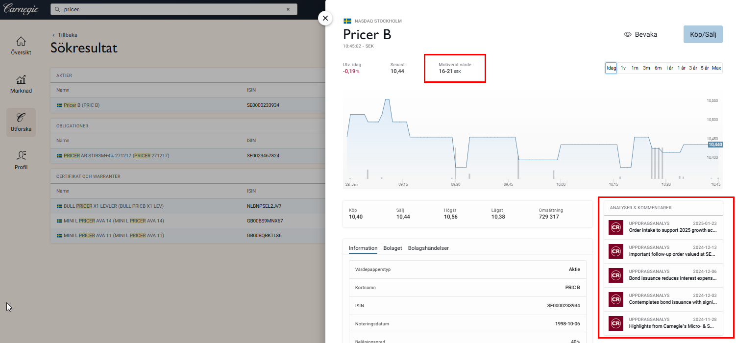This screenshot has width=736, height=343.
Task: Click the CR icon of the 2024-11-28 analysis
Action: [615, 323]
